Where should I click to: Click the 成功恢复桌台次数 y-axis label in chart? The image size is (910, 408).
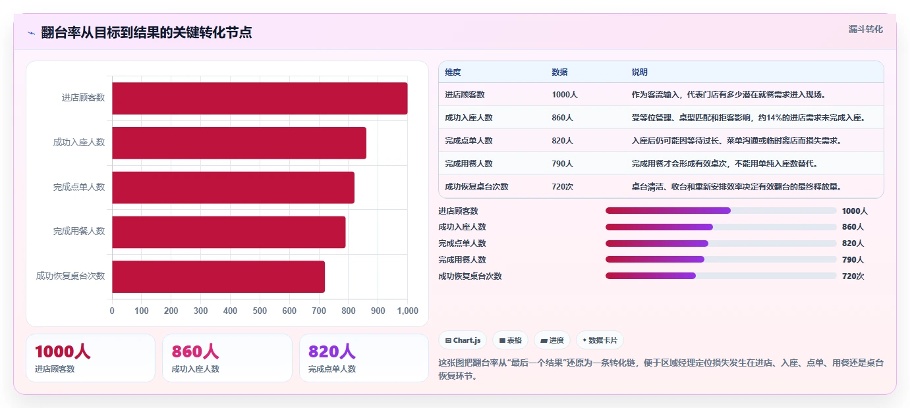pos(71,276)
